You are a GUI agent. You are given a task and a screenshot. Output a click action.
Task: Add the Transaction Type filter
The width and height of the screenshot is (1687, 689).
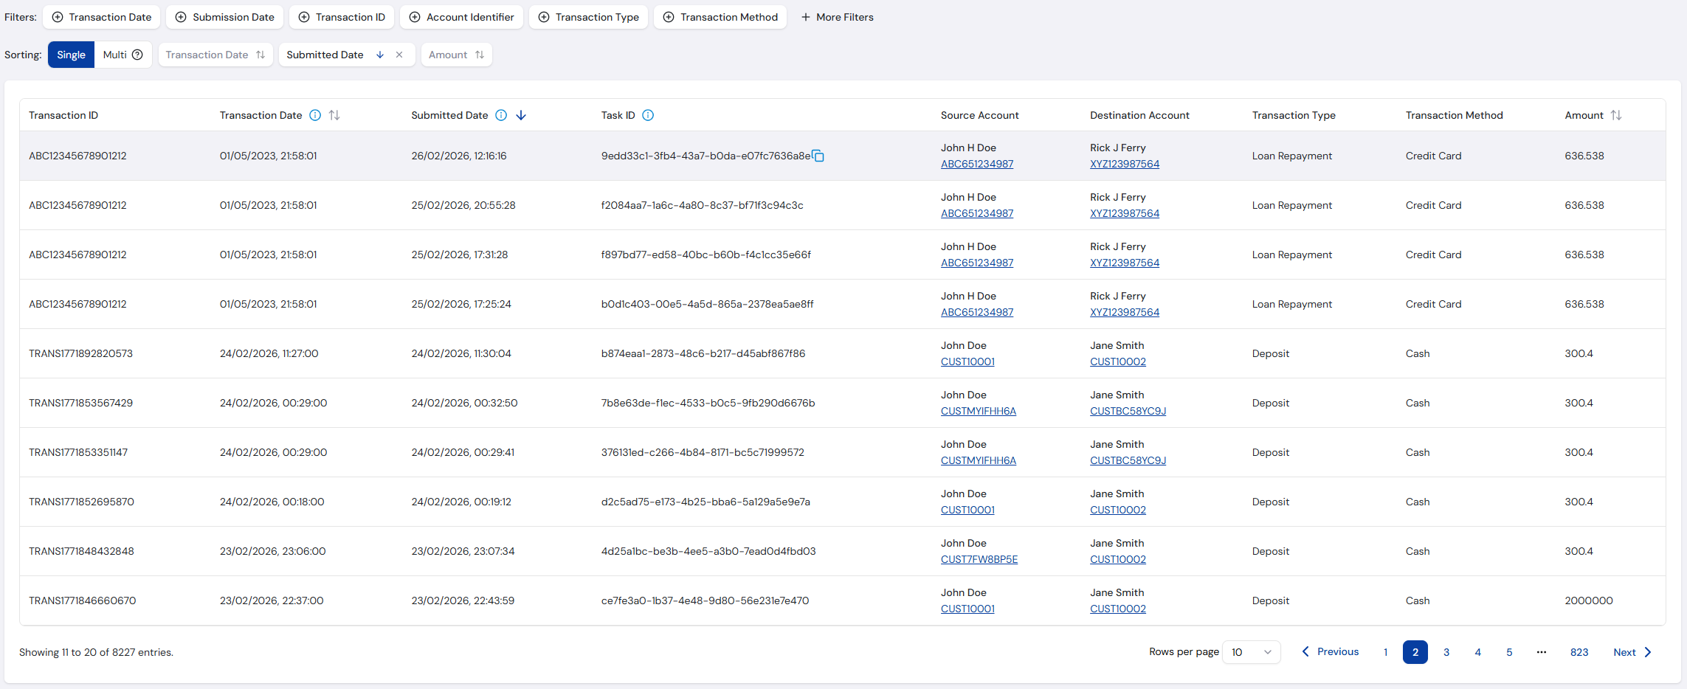point(589,17)
